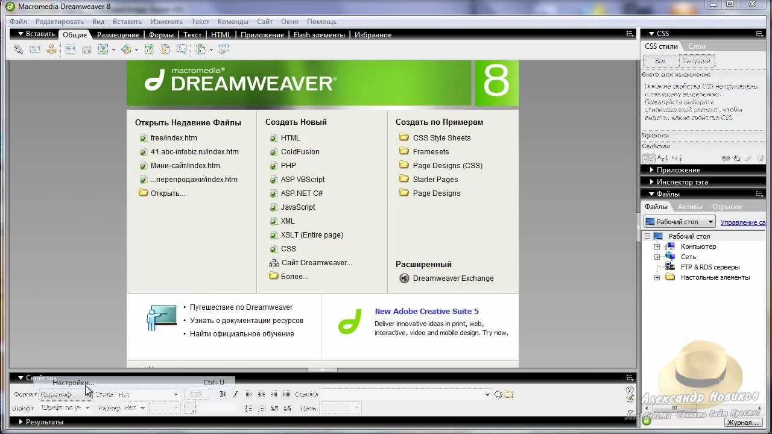This screenshot has height=434, width=772.
Task: Switch to the Flash элементы tab
Action: click(319, 35)
